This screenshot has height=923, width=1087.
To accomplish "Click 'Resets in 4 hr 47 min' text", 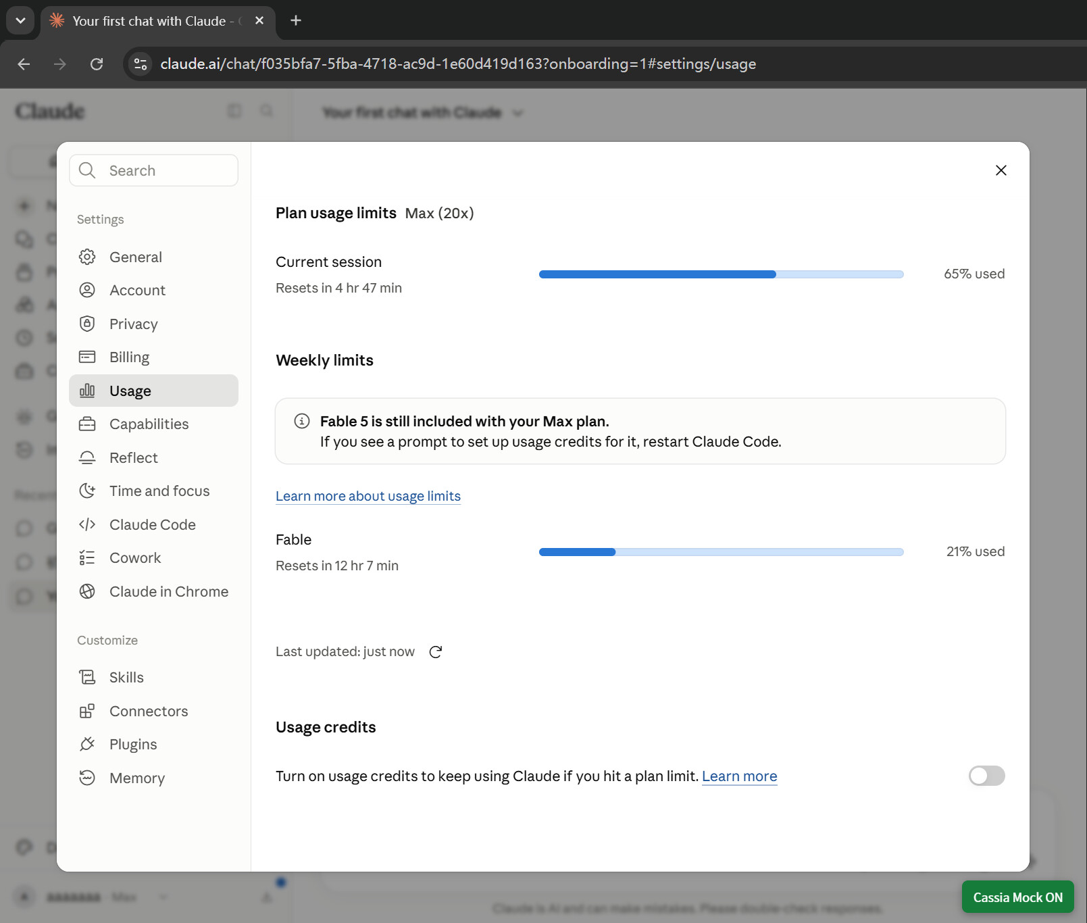I will [x=338, y=288].
